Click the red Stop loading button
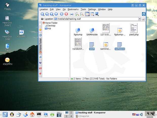This screenshot has width=157, height=118. 66,14
